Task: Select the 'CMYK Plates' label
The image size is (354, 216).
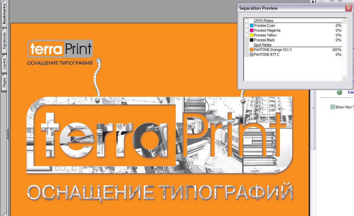Action: [263, 21]
